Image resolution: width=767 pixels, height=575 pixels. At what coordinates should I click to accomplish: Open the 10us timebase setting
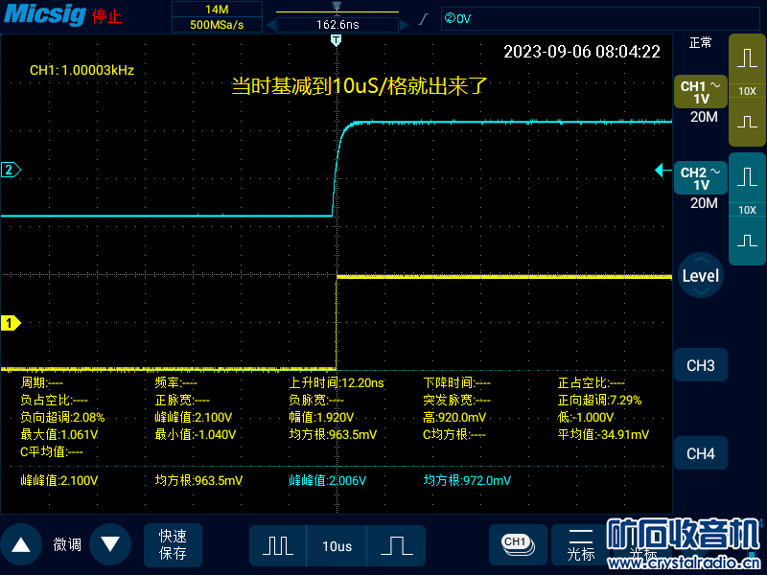point(337,546)
